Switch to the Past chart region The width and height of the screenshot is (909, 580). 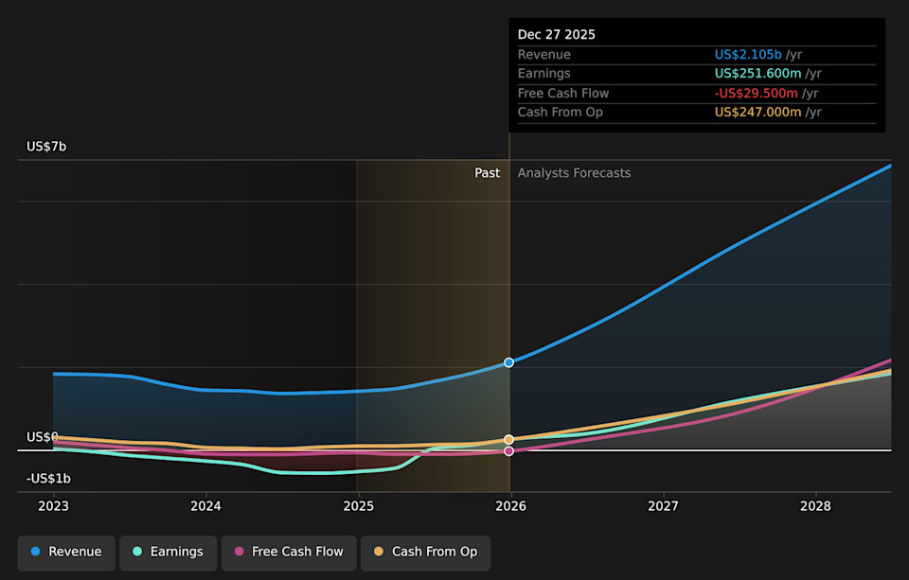(487, 173)
